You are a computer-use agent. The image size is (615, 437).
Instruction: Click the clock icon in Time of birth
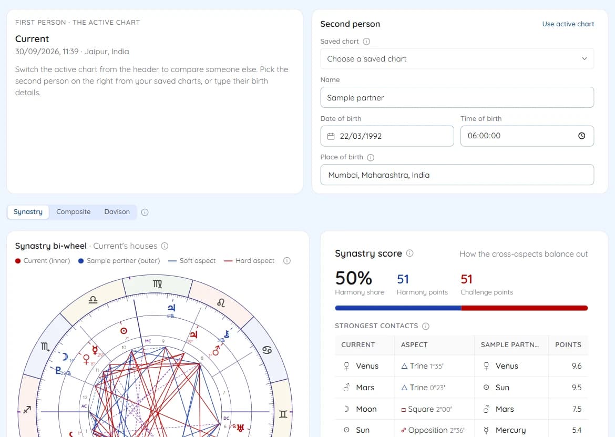pos(582,136)
